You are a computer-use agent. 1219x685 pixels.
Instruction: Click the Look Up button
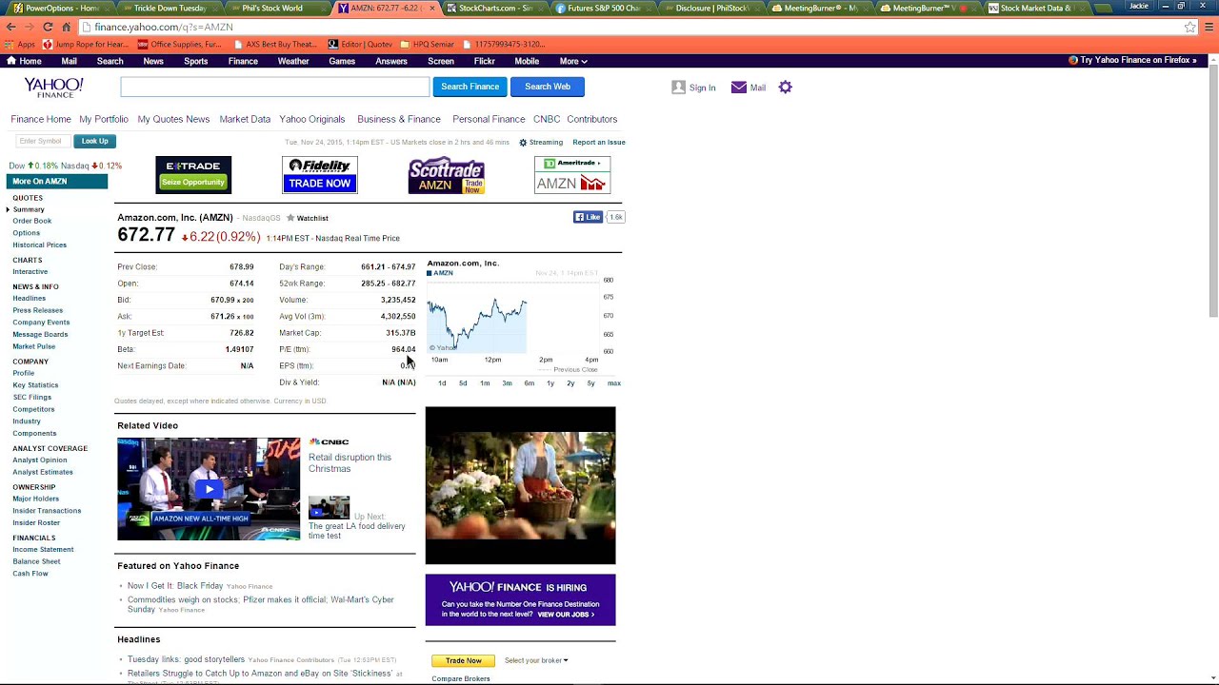coord(94,141)
